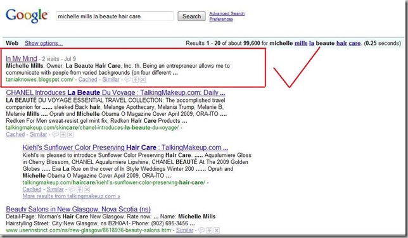Click the comment bubble icon for In My Mind result

click(128, 80)
